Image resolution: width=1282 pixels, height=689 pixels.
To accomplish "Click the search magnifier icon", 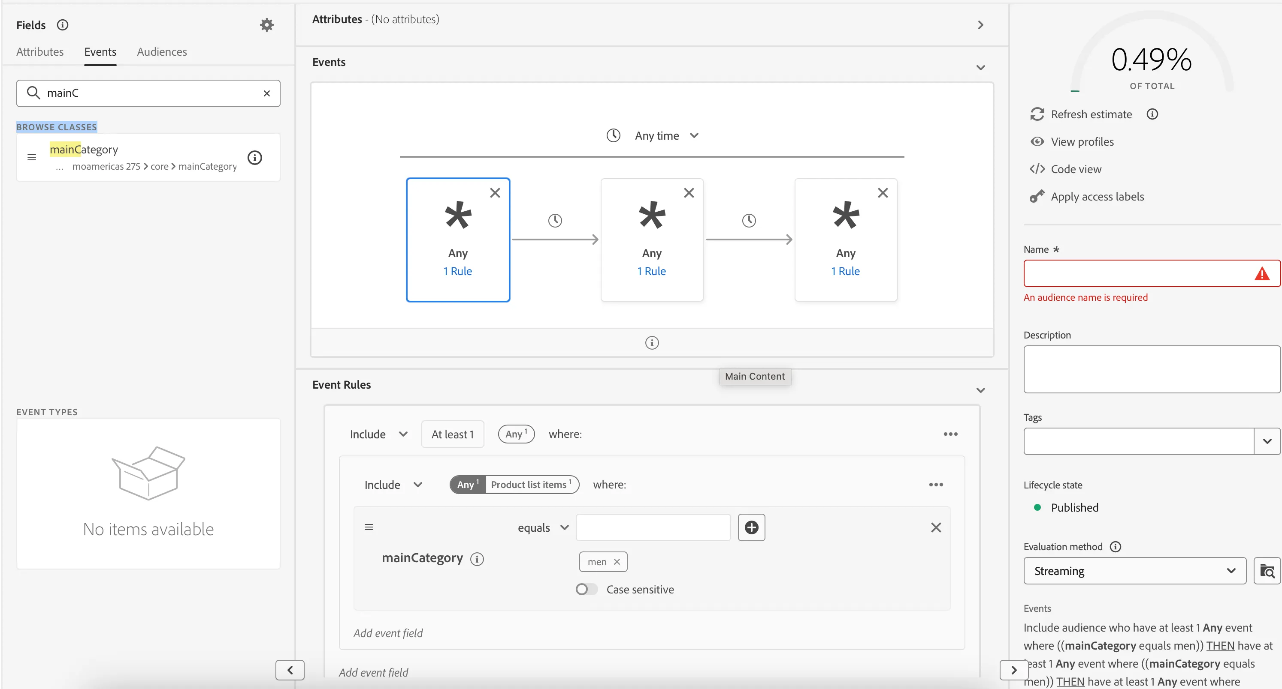I will (x=33, y=93).
